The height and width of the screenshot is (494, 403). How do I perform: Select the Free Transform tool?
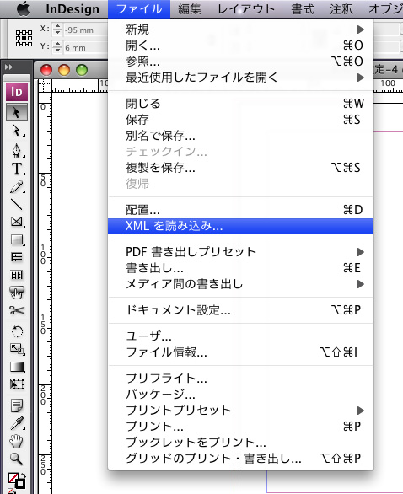point(17,384)
